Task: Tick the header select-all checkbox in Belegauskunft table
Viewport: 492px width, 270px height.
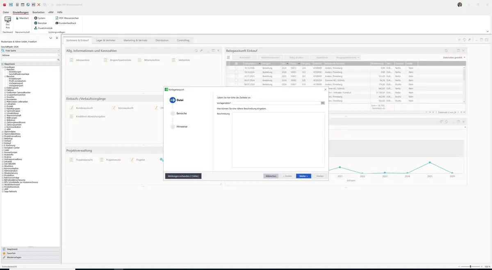Action: click(236, 63)
